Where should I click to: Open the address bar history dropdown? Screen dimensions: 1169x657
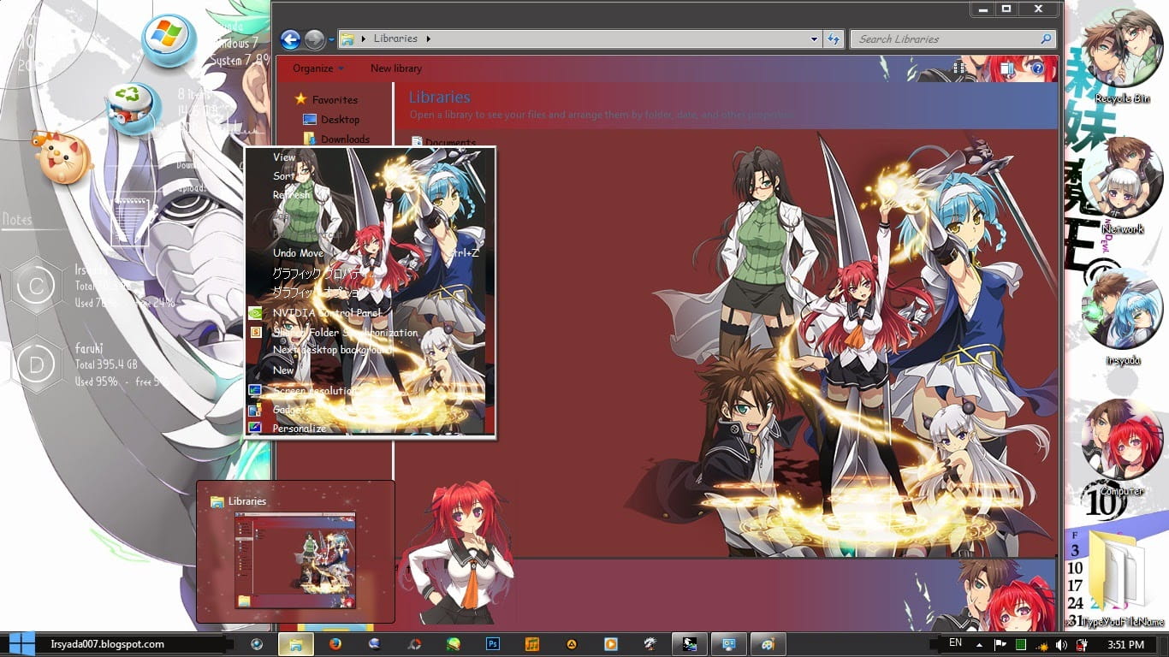(814, 38)
